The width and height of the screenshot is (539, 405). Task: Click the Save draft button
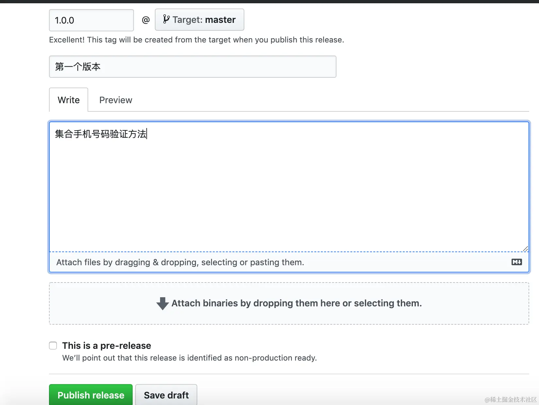coord(166,395)
